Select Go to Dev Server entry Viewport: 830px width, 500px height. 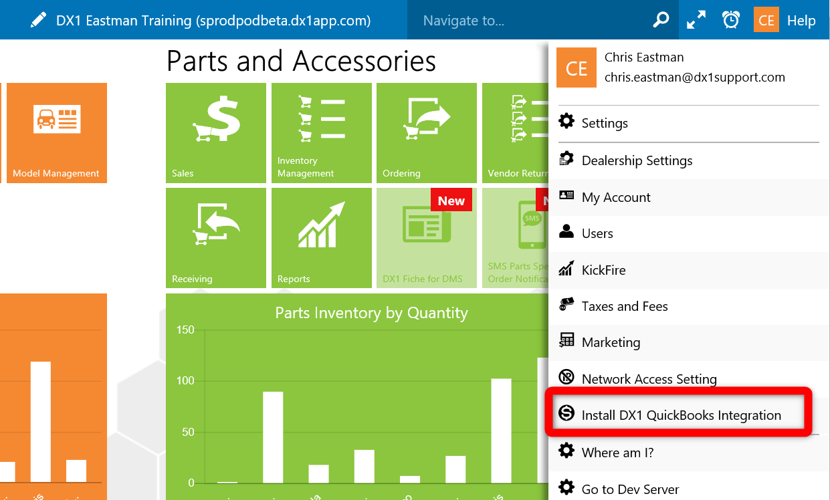(689, 489)
